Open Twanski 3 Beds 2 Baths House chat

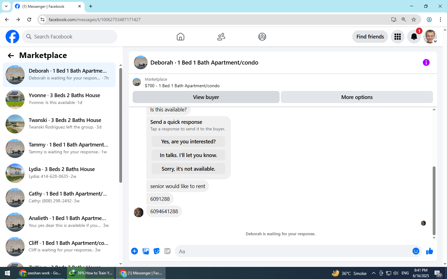[x=59, y=124]
